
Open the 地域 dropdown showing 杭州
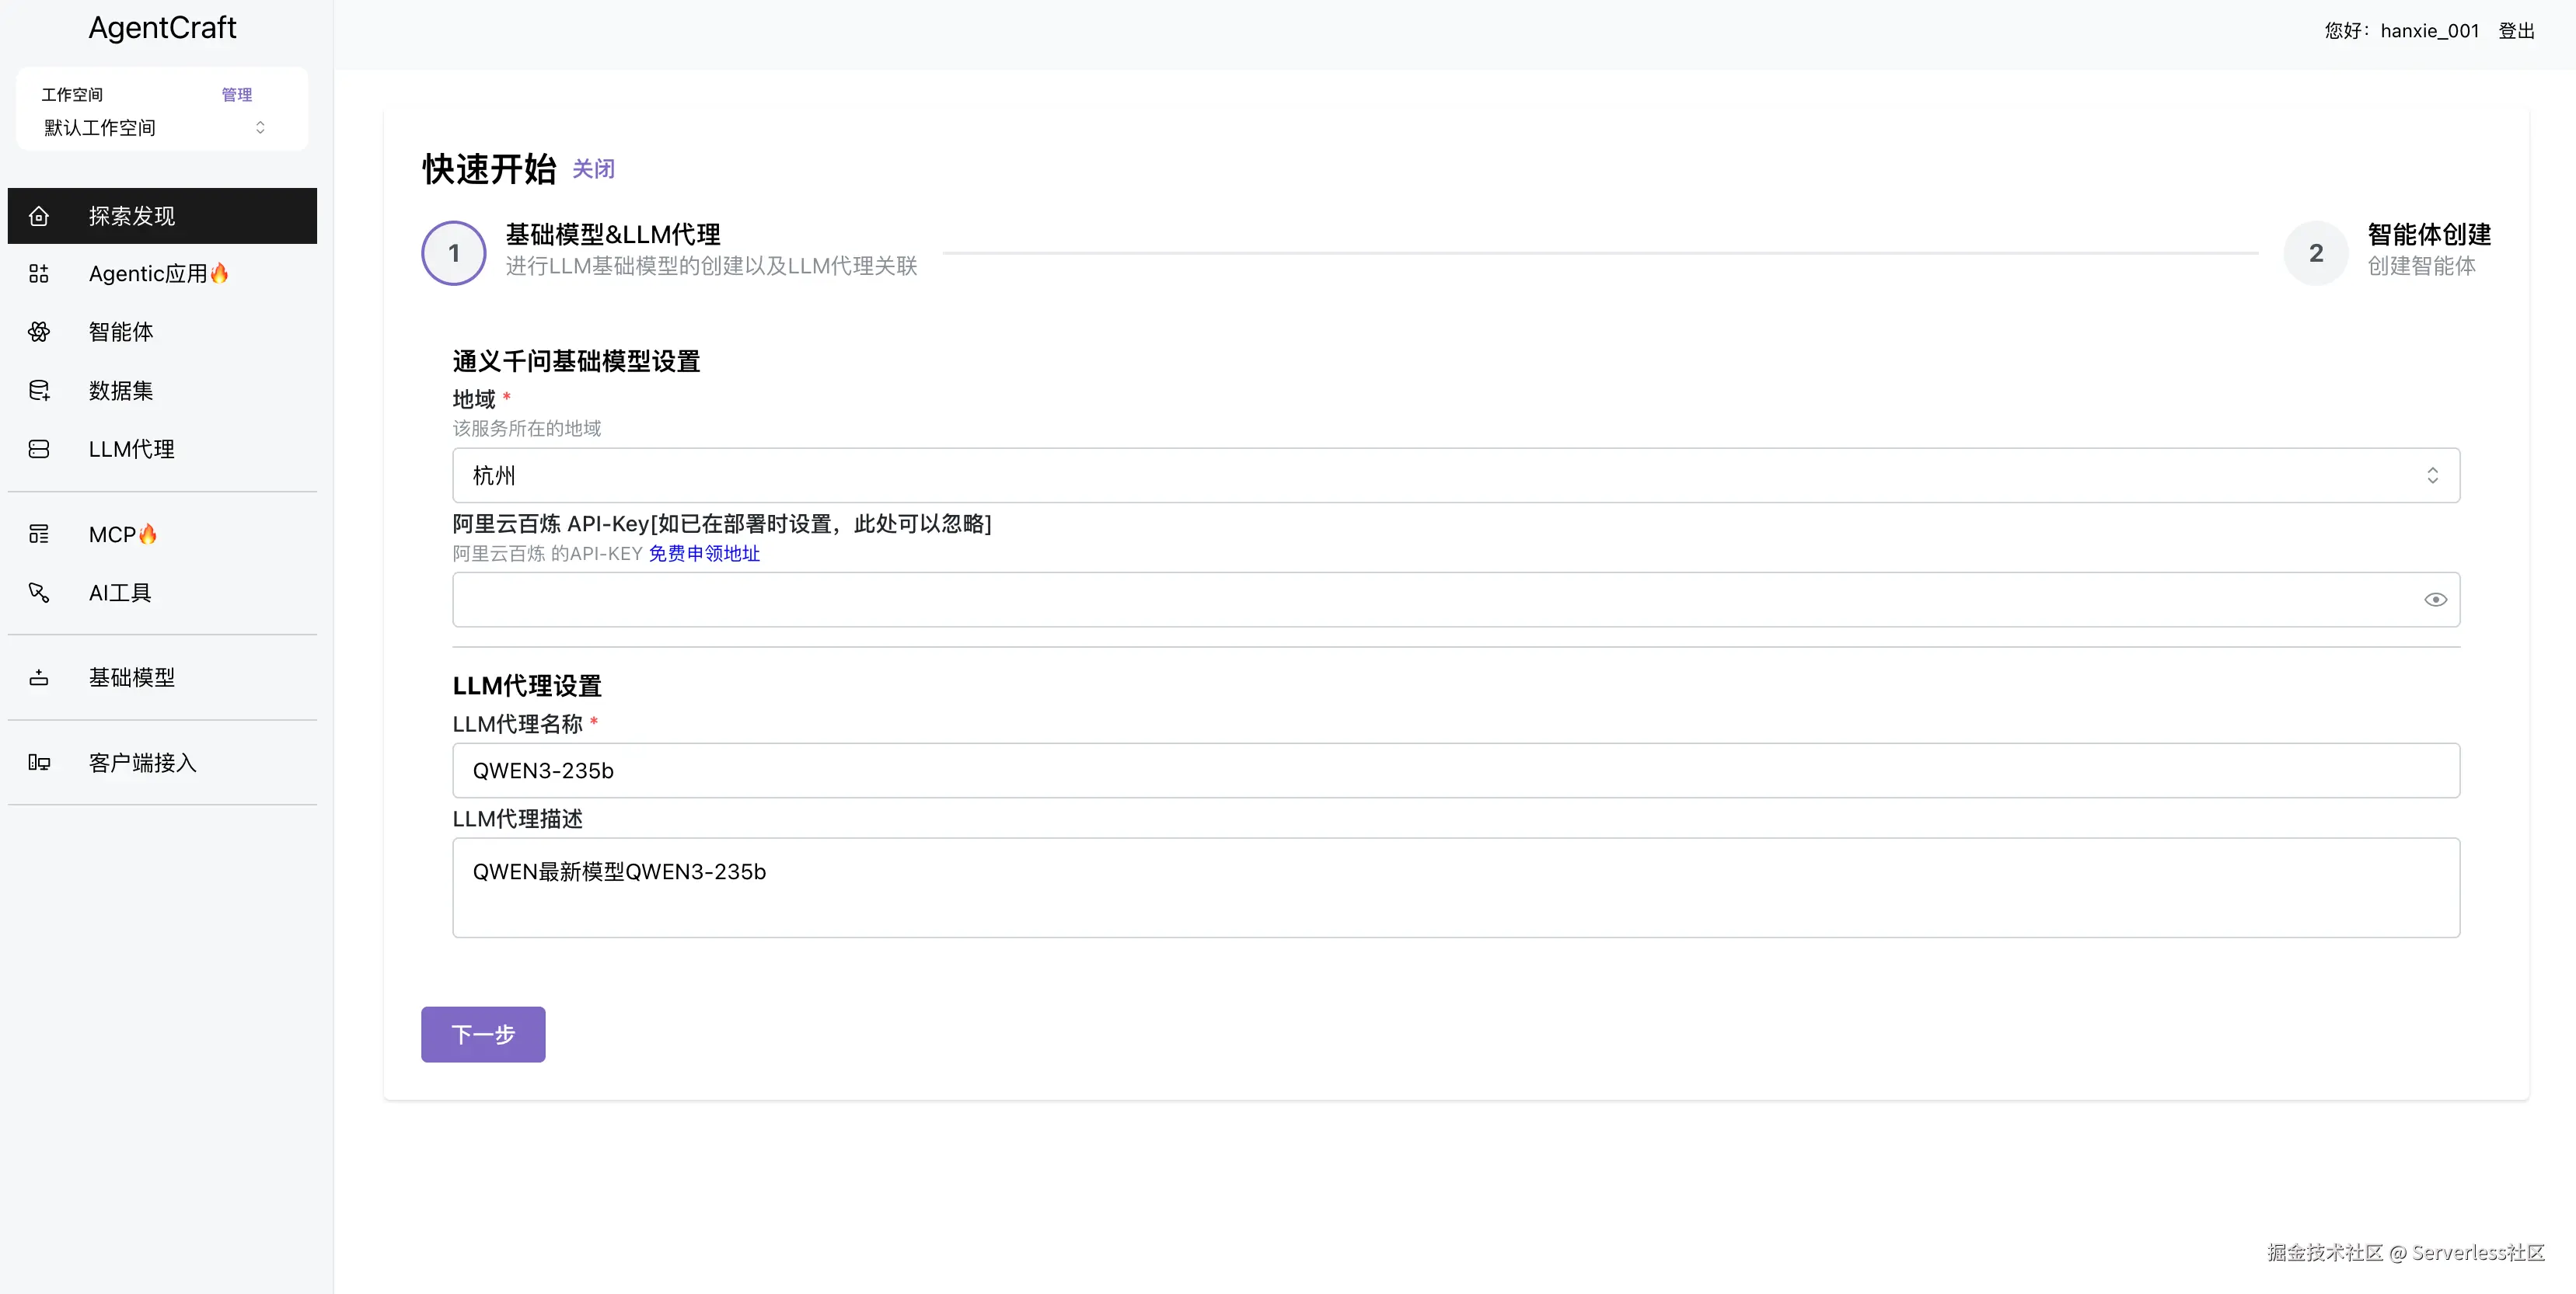click(1455, 475)
